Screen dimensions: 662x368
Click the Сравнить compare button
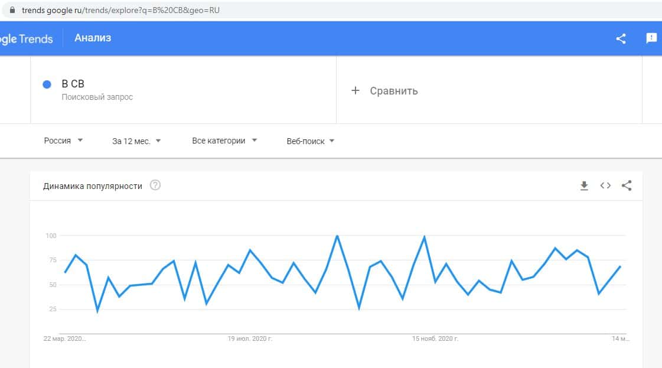(x=393, y=91)
